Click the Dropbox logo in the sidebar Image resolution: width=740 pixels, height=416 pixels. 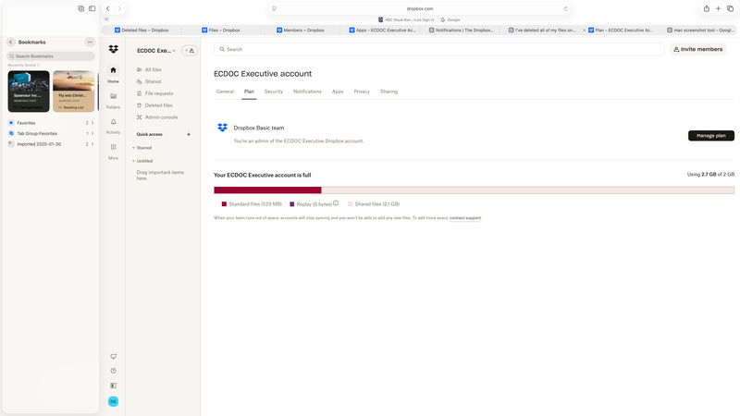(x=113, y=49)
